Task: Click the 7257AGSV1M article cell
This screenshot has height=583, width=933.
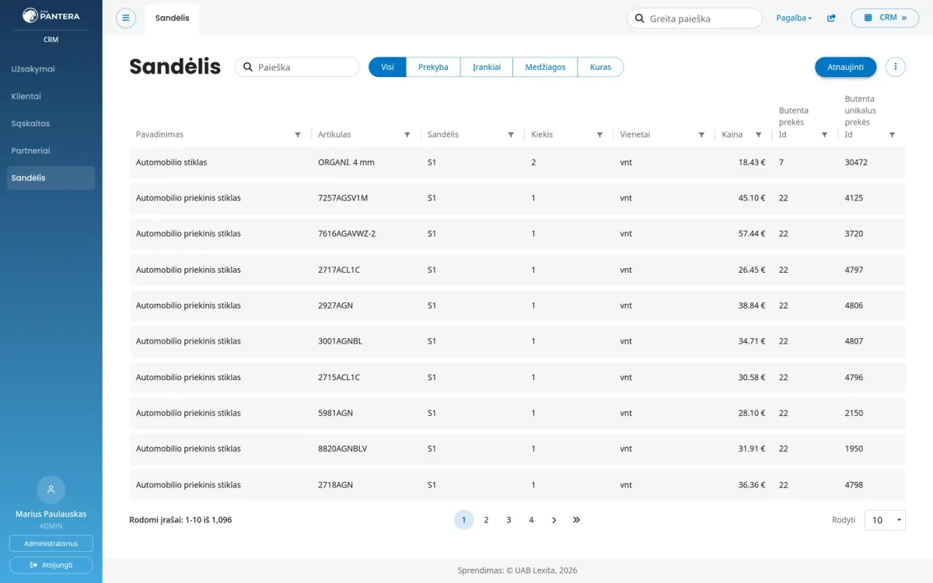Action: [343, 198]
